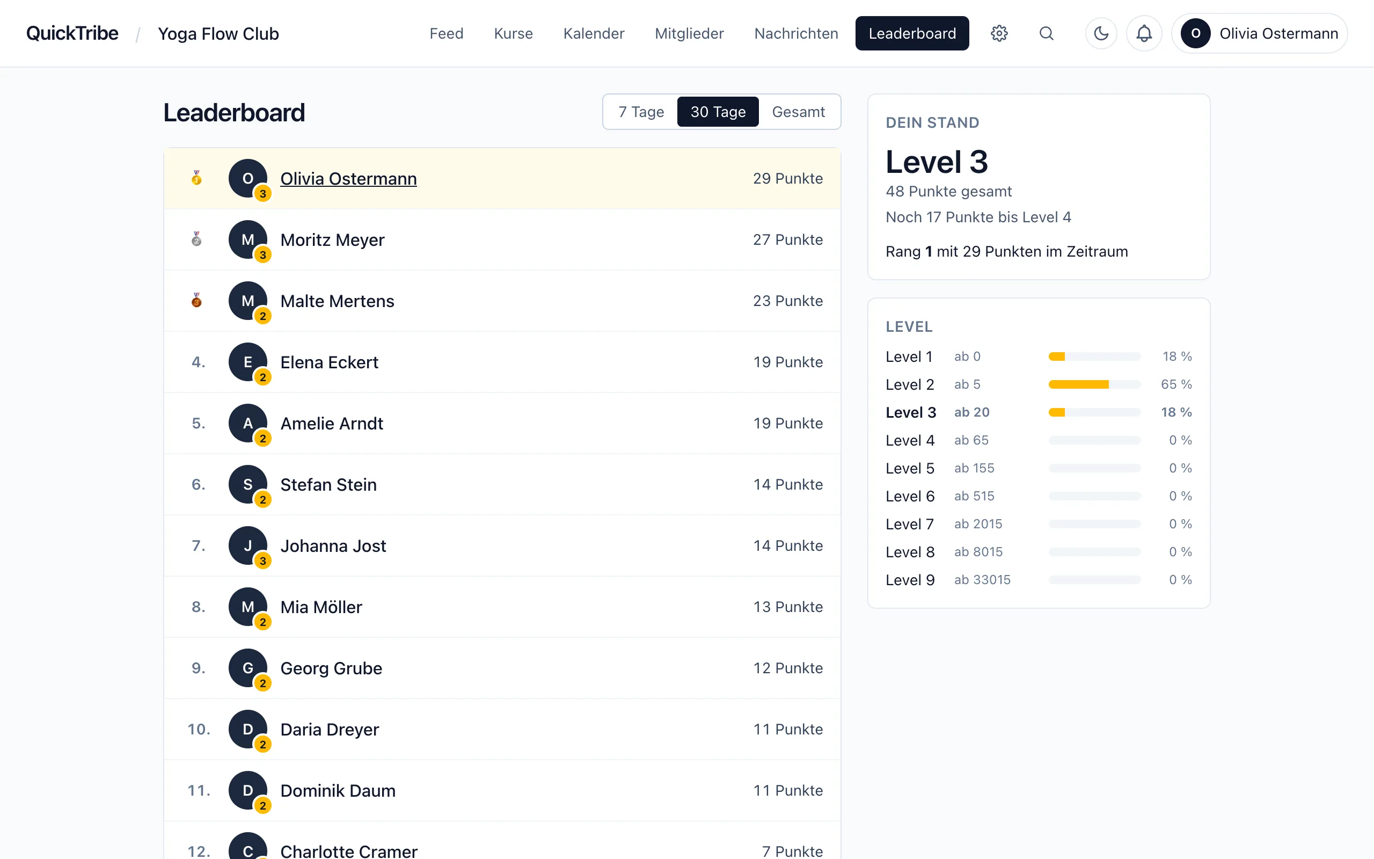The width and height of the screenshot is (1374, 859).
Task: Click '13 Punkte' for Mia Möller
Action: point(787,607)
